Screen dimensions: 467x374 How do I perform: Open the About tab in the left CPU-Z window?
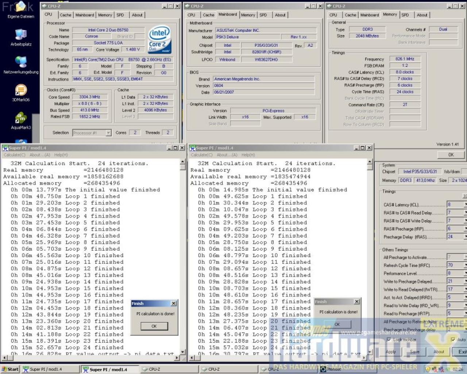[137, 15]
